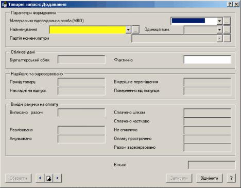Open browse ellipsis next to Одиниця вим.
The image size is (241, 188).
(x=227, y=29)
